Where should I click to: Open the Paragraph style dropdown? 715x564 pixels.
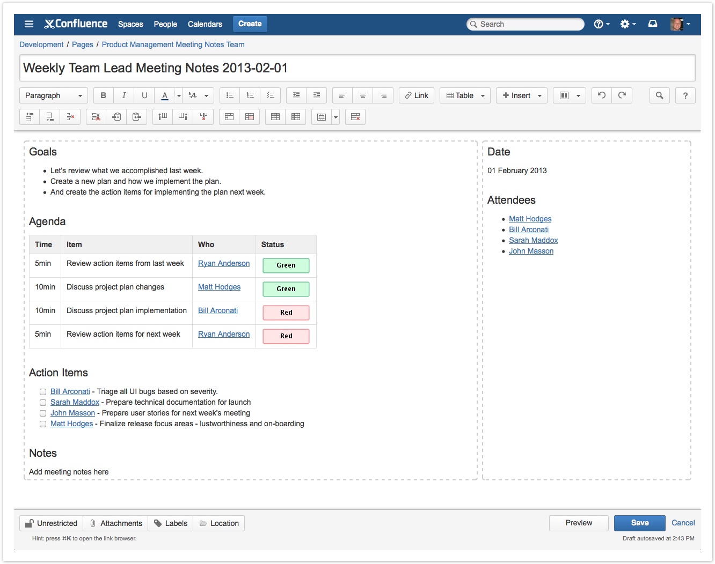pyautogui.click(x=54, y=95)
